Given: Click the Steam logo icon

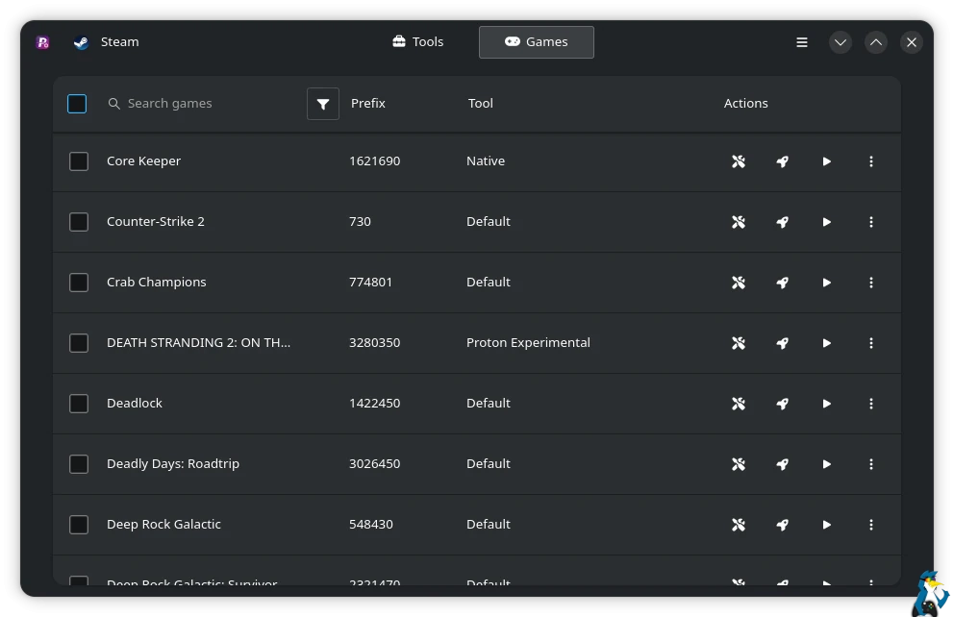Looking at the screenshot, I should [x=81, y=42].
